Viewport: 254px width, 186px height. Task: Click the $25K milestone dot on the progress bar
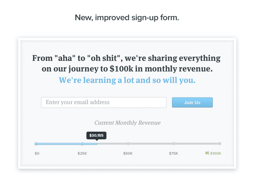82,144
